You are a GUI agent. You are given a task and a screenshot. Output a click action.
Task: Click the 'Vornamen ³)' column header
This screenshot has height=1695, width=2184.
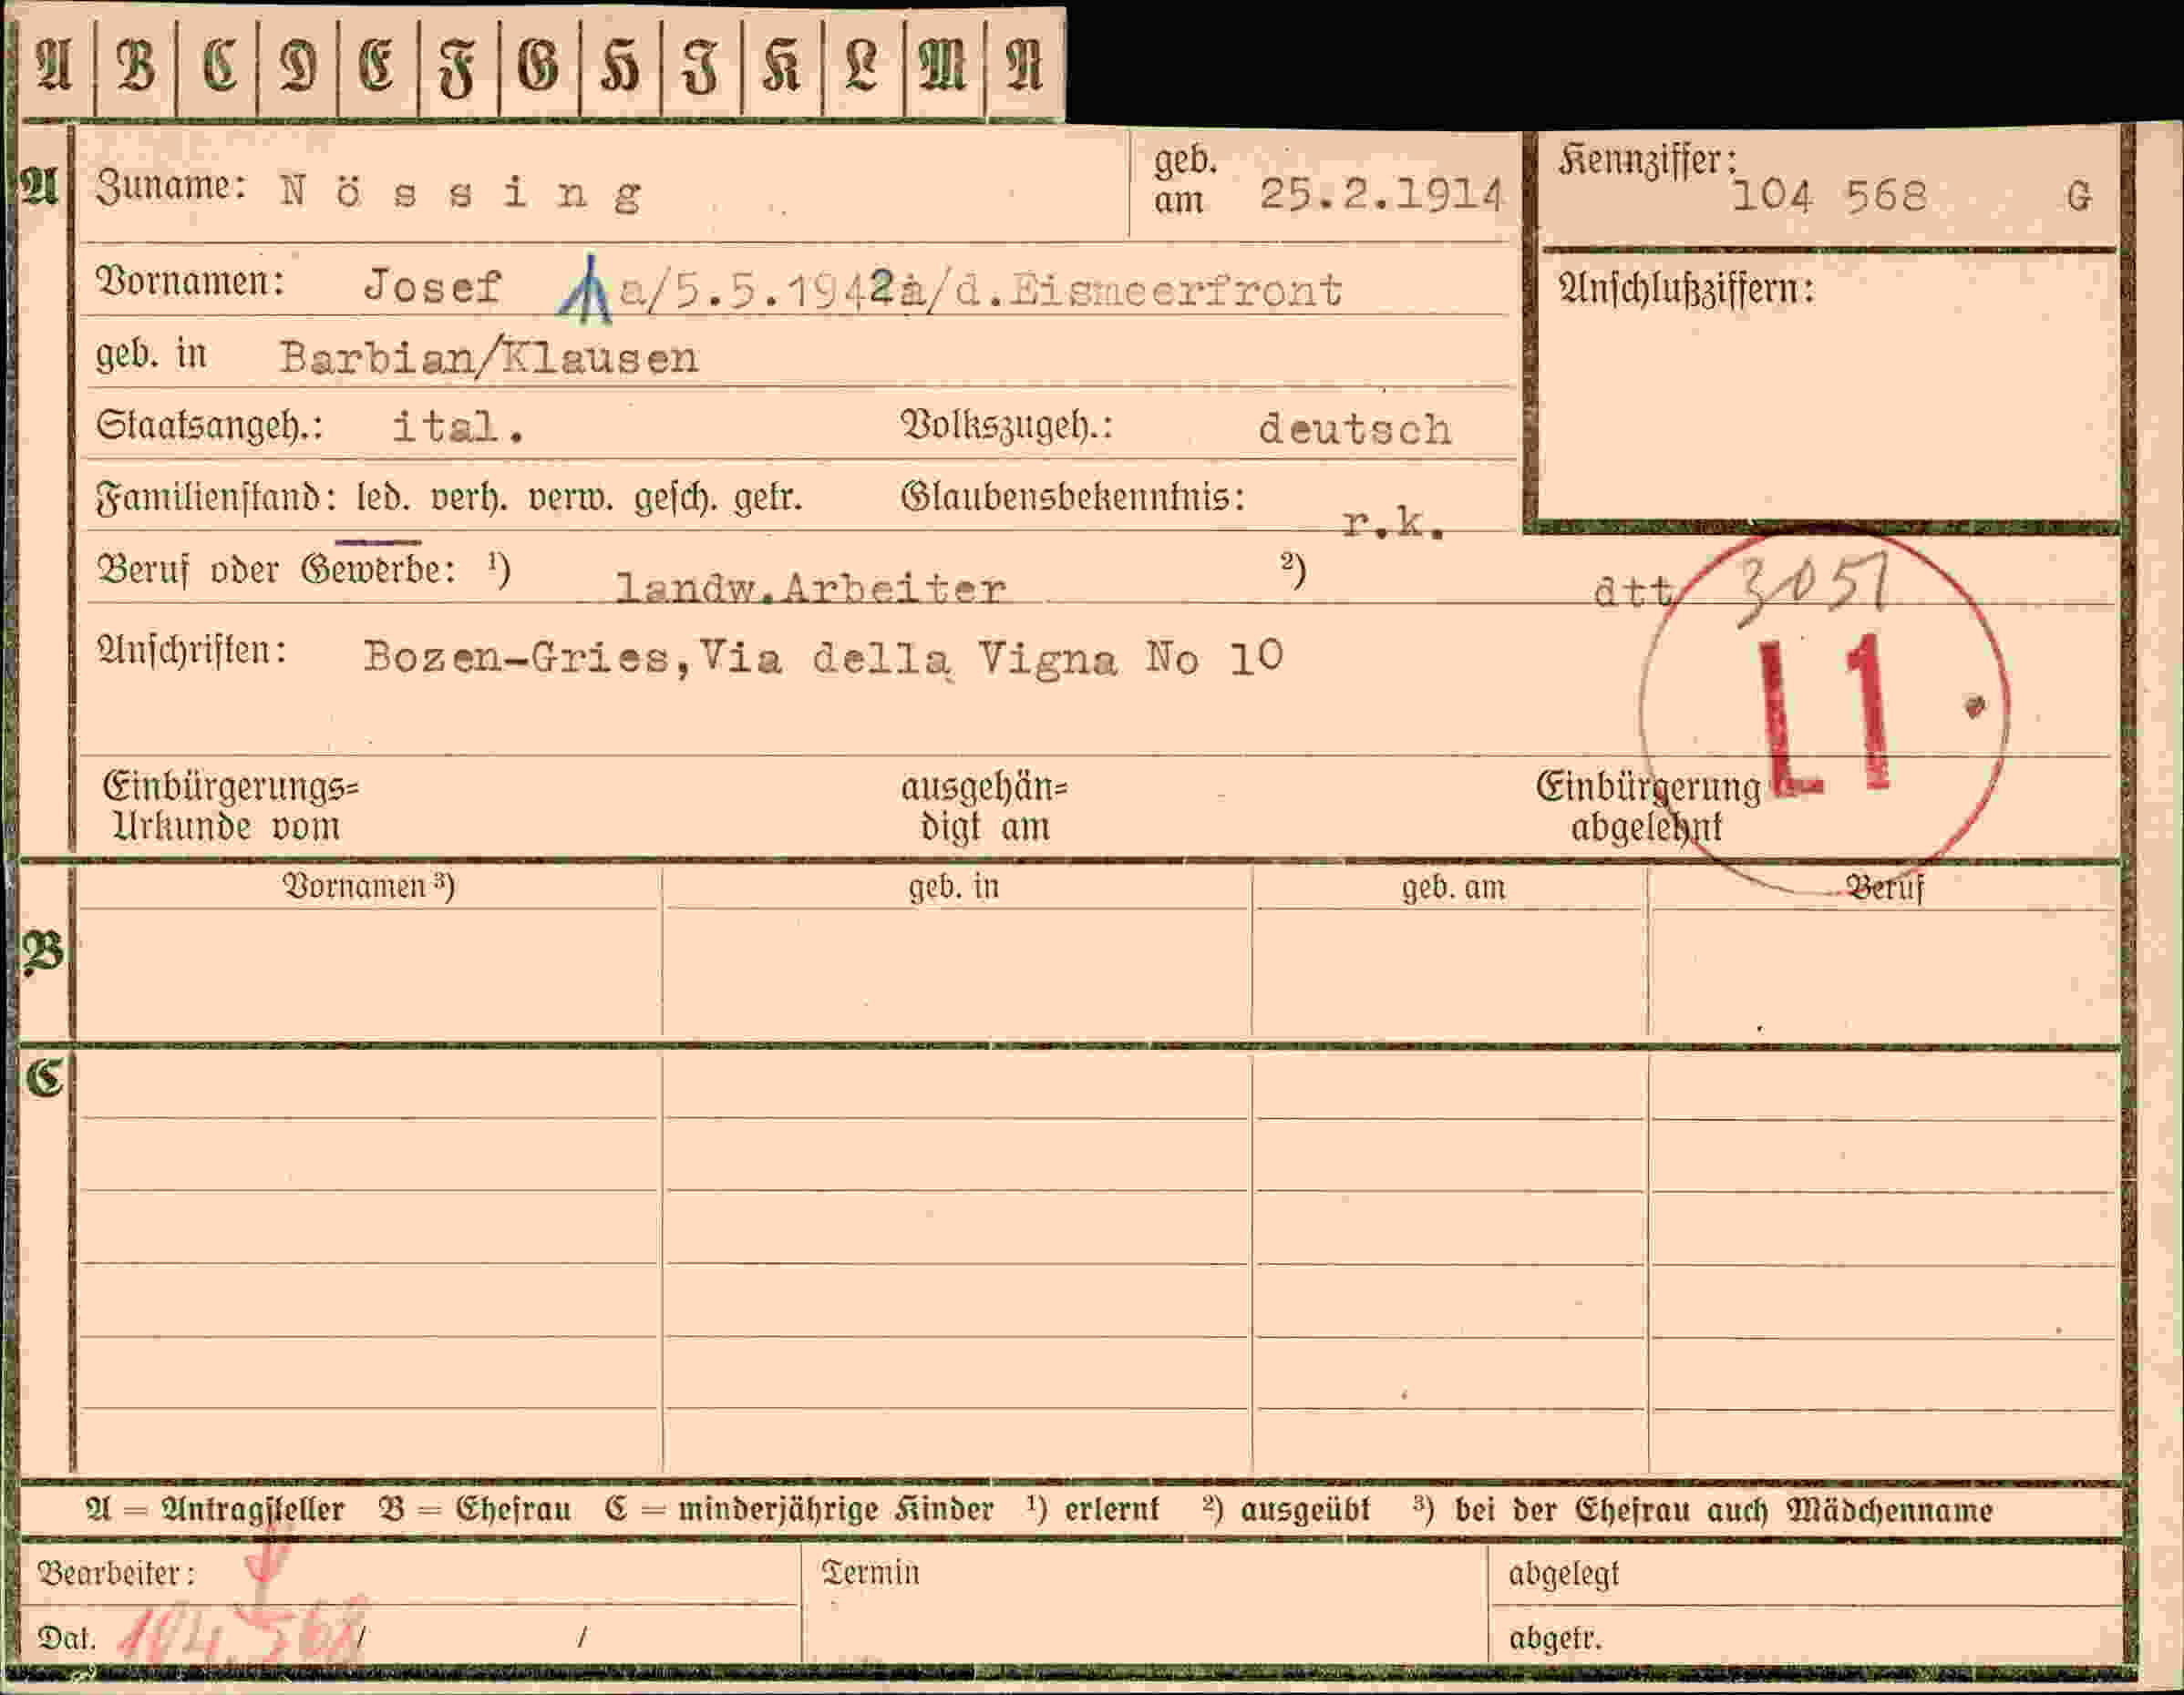[x=369, y=886]
